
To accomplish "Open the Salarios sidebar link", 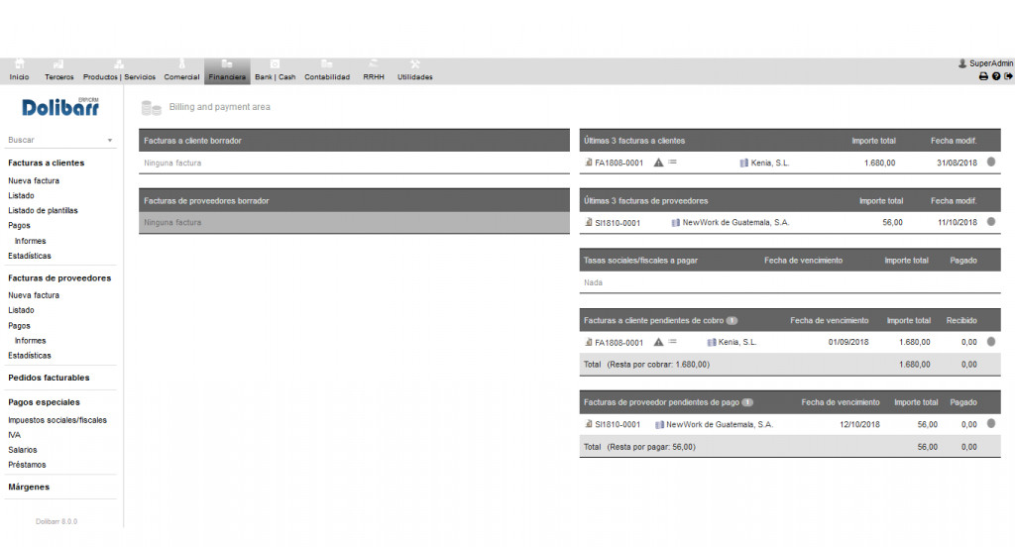I will click(x=23, y=450).
